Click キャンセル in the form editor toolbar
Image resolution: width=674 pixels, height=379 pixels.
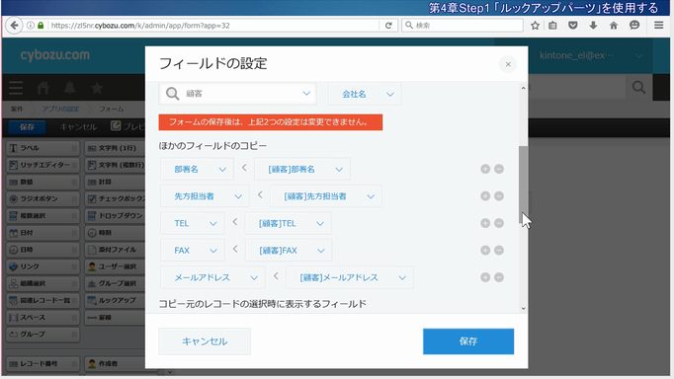point(78,126)
